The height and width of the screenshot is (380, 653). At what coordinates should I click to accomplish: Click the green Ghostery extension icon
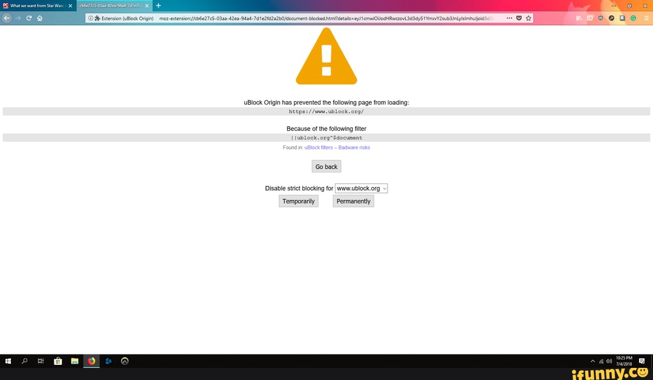point(633,18)
